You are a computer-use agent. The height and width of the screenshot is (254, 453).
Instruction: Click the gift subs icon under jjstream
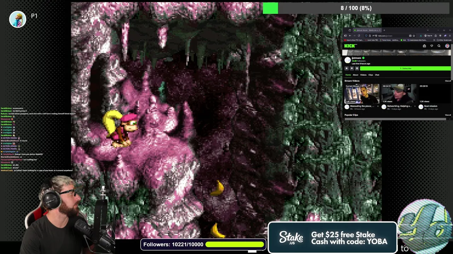pyautogui.click(x=357, y=68)
